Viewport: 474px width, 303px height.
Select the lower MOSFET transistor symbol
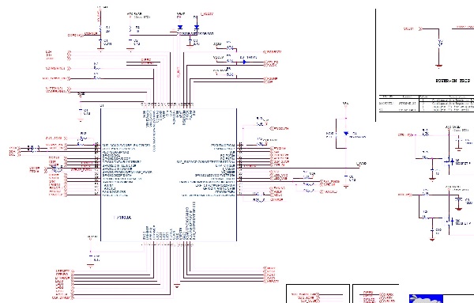pyautogui.click(x=450, y=222)
